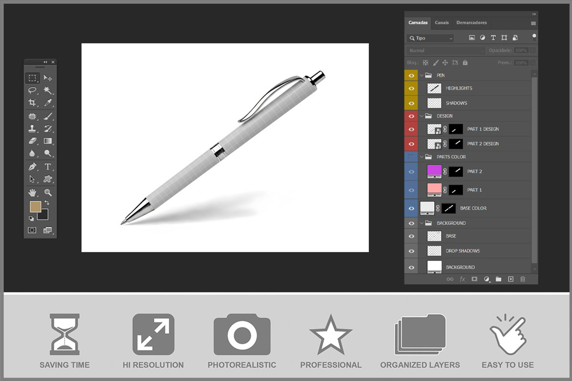Select the Hand tool
The height and width of the screenshot is (381, 572).
[32, 192]
